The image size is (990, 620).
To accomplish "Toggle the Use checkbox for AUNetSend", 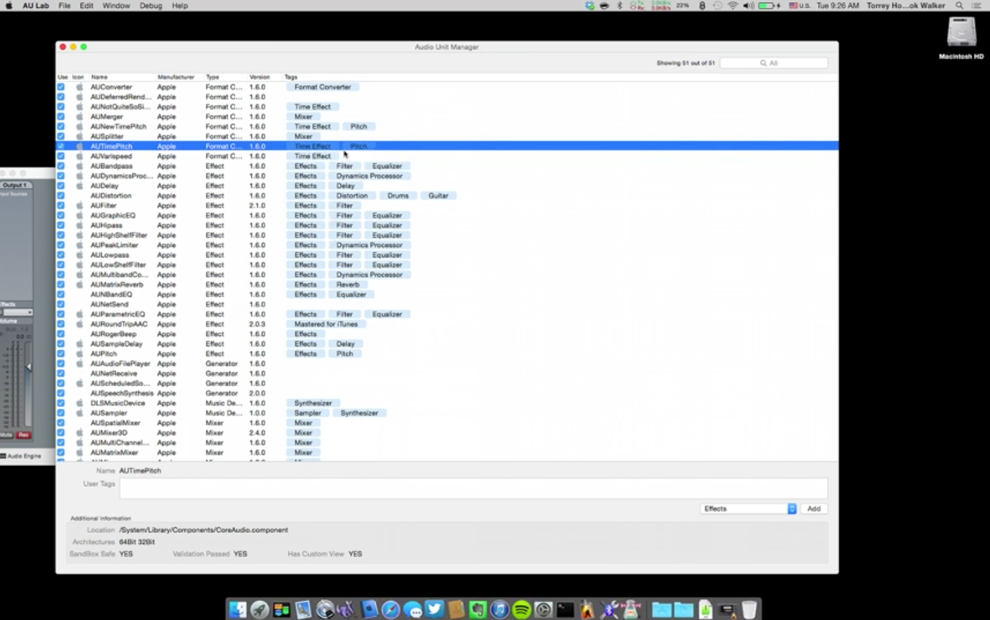I will point(61,304).
